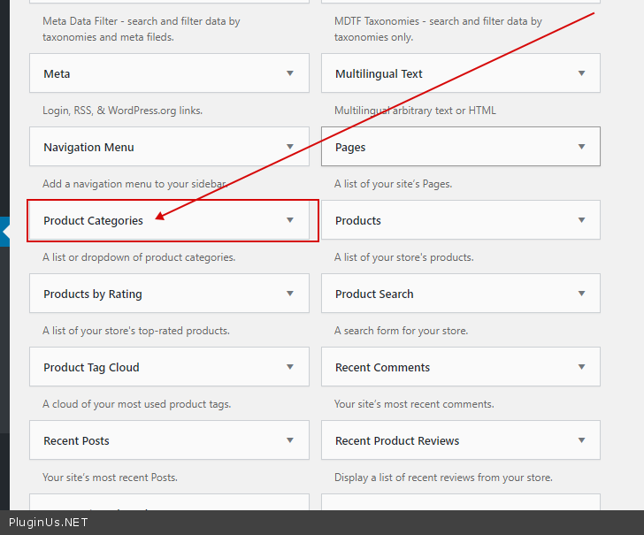The width and height of the screenshot is (644, 535).
Task: Click the Product Tag Cloud title
Action: coord(91,368)
